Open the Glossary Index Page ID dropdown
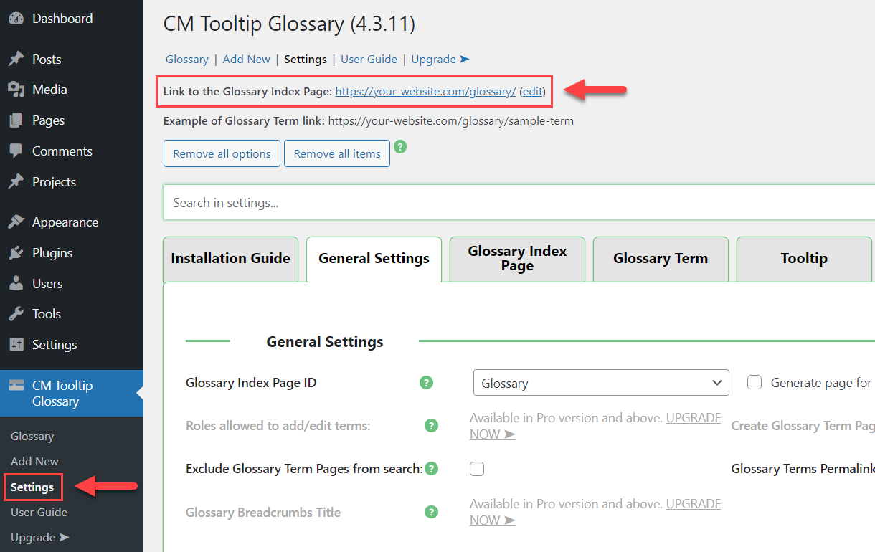875x552 pixels. [x=601, y=383]
